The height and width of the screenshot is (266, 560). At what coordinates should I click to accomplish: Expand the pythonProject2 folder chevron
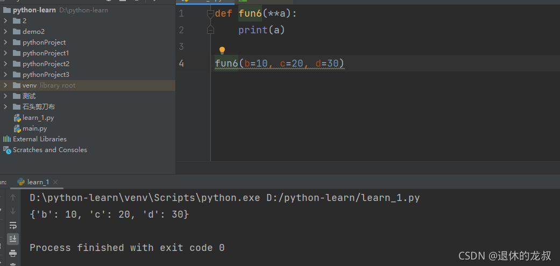5,64
